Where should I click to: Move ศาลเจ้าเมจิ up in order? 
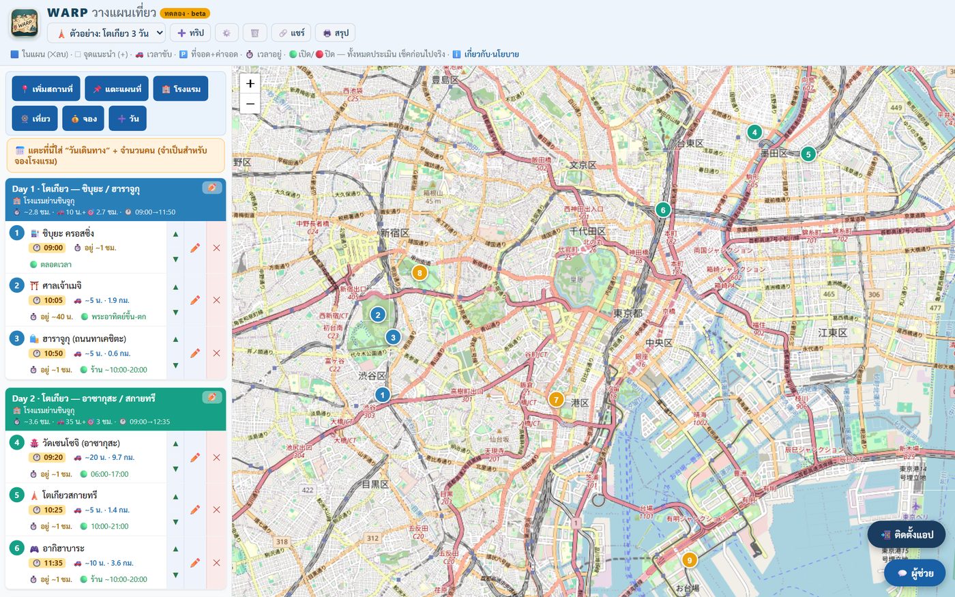click(x=175, y=287)
